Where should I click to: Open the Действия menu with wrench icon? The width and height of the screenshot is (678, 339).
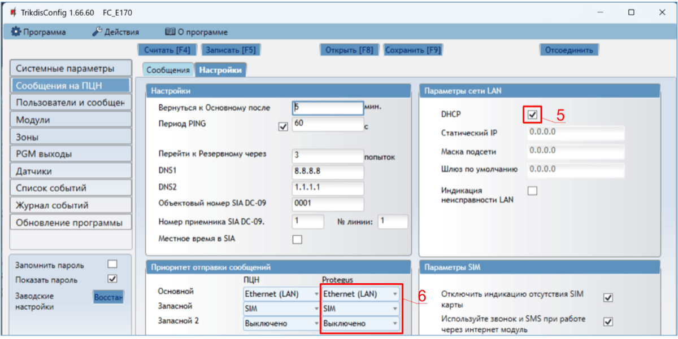115,32
